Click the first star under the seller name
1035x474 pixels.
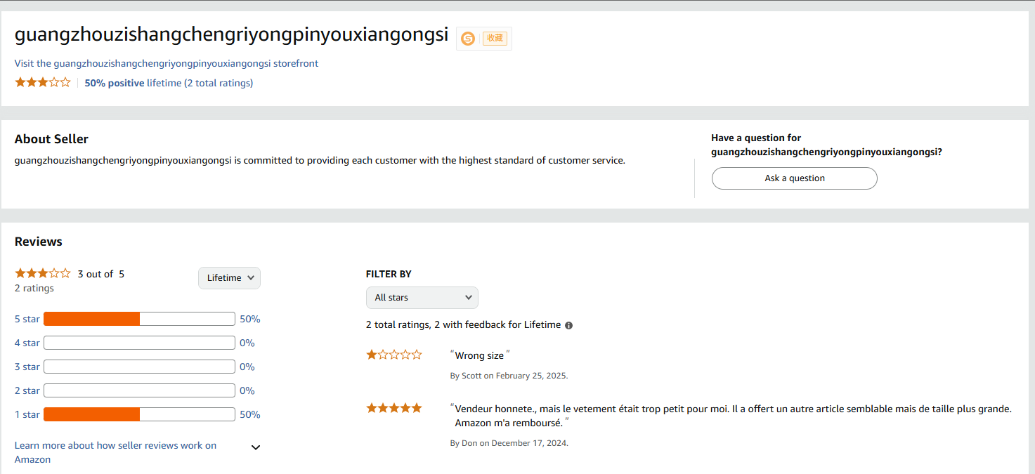19,82
